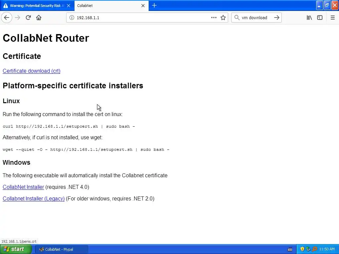Click the CollabNet Router heading

click(46, 38)
